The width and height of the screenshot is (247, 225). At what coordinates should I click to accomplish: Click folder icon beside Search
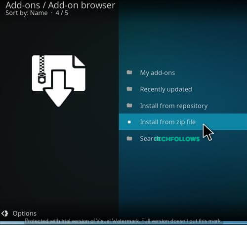129,139
